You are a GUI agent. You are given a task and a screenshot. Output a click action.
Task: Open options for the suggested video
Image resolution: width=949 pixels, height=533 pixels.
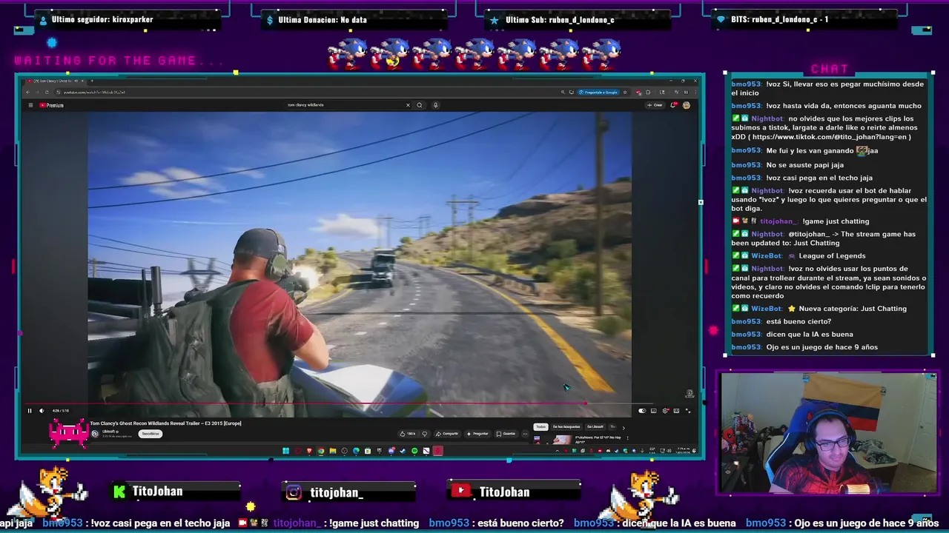point(627,438)
